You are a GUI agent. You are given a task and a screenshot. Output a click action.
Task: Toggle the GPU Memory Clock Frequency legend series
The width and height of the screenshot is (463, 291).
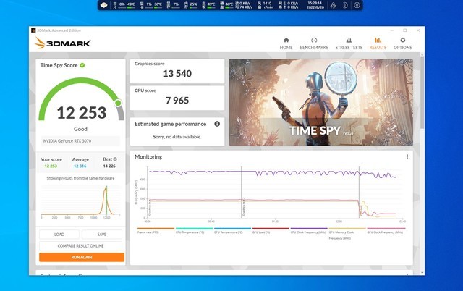pos(347,233)
